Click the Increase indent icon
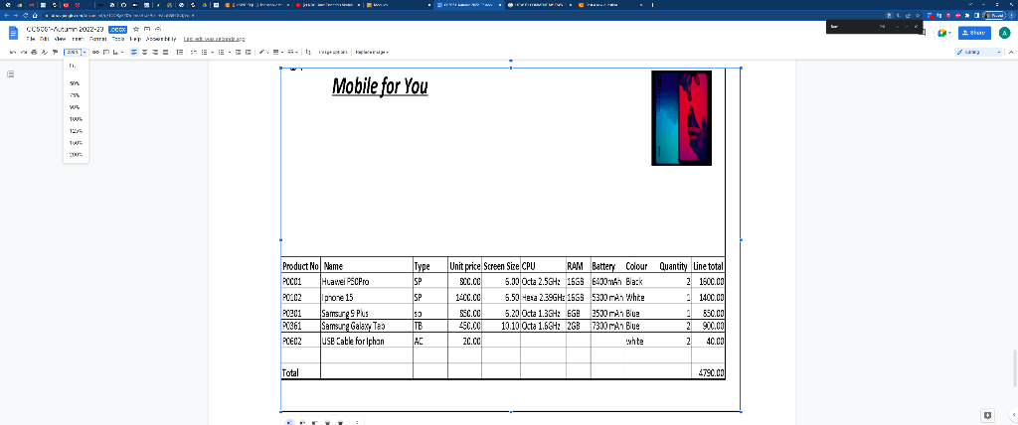Viewport: 1018px width, 425px height. pyautogui.click(x=248, y=52)
